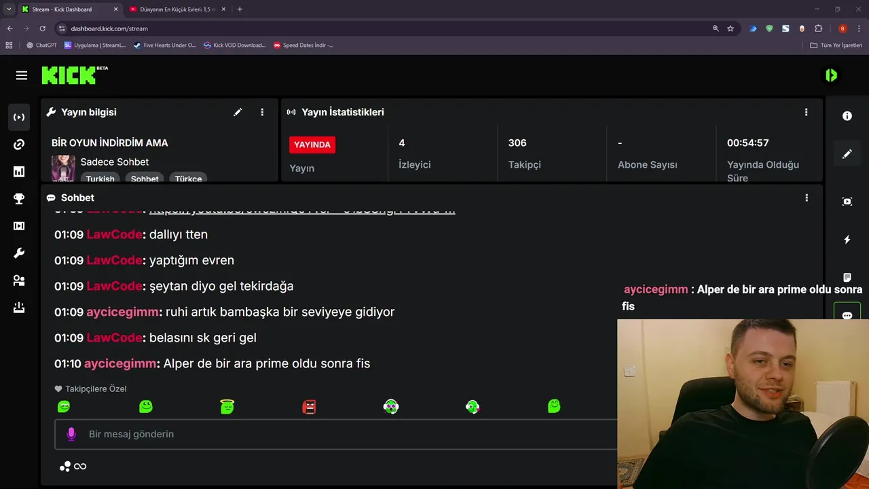Select the red angry square emote
869x489 pixels.
(309, 407)
